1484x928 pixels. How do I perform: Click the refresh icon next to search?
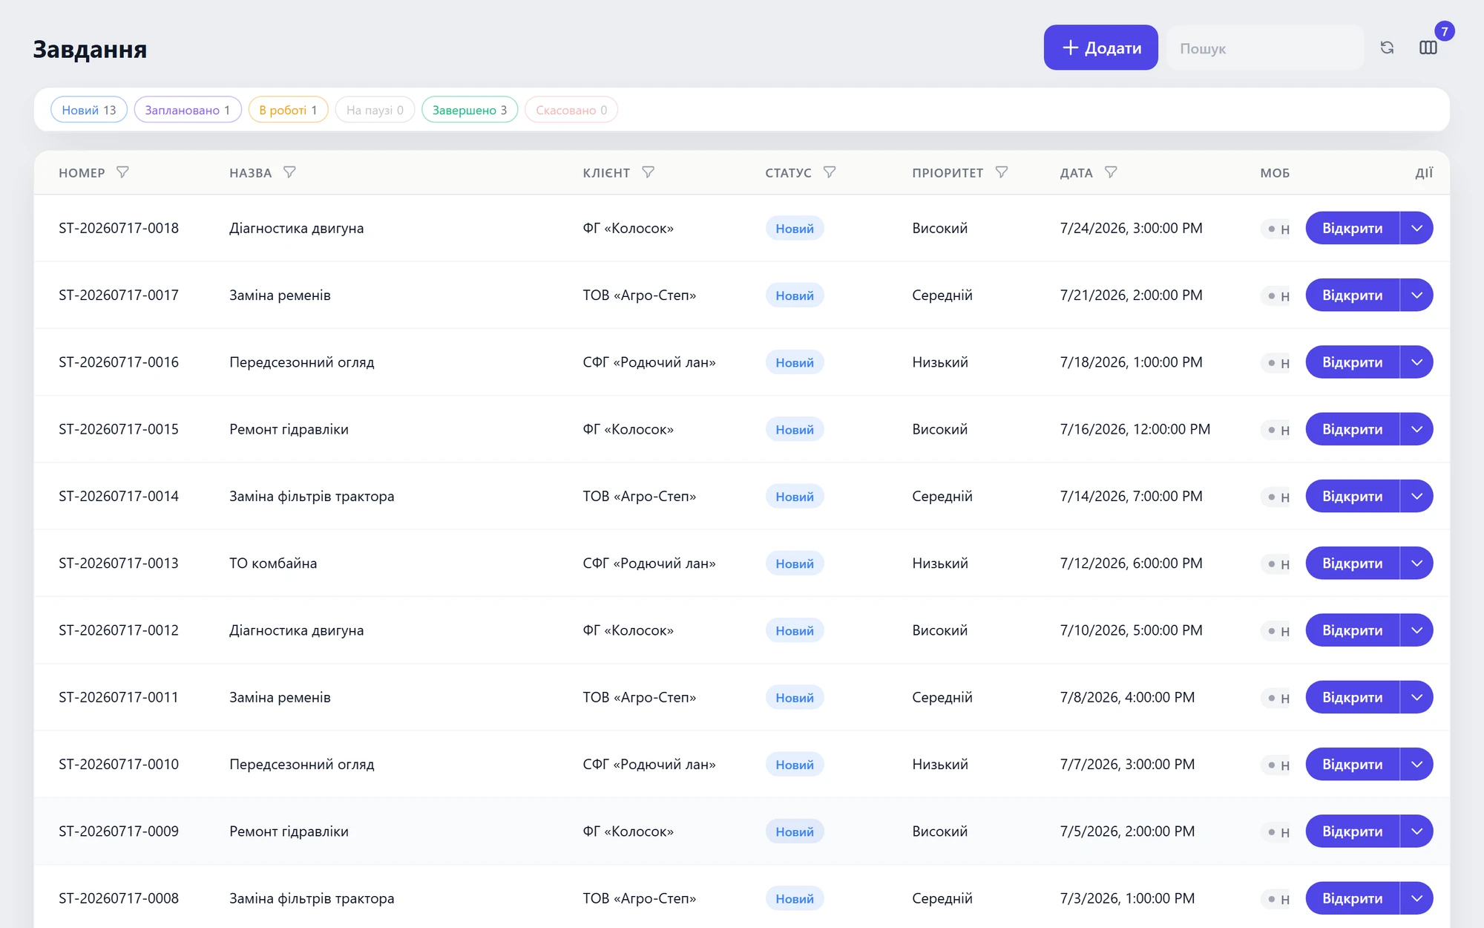pyautogui.click(x=1387, y=48)
